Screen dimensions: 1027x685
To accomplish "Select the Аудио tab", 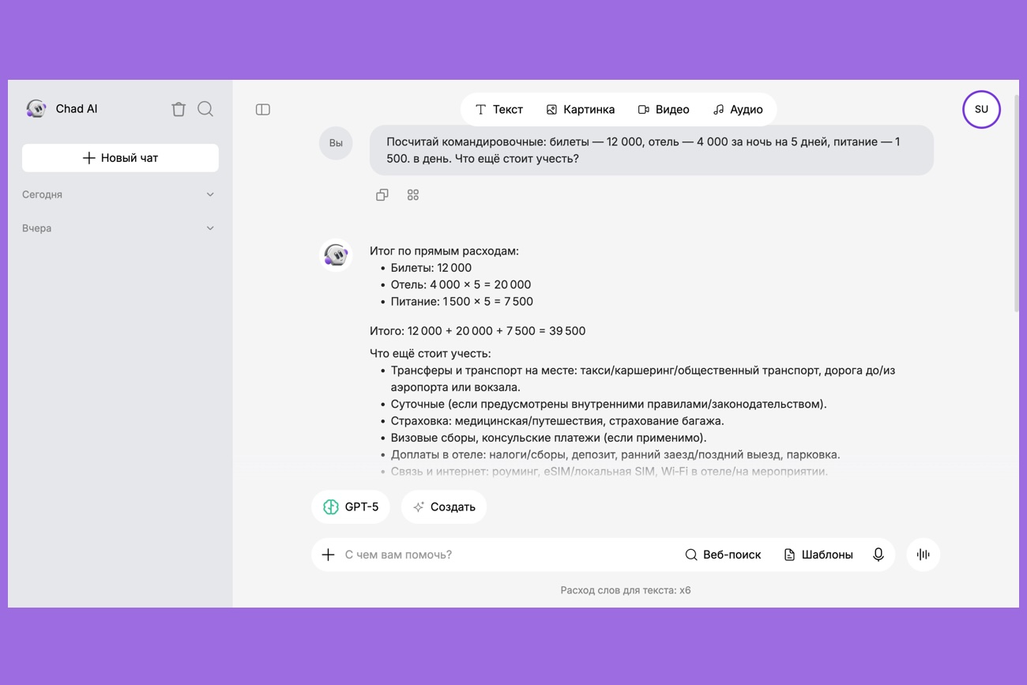I will [x=738, y=110].
